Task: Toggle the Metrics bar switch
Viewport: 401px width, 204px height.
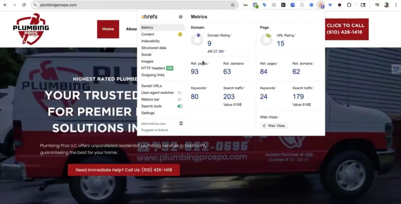Action: click(x=180, y=99)
